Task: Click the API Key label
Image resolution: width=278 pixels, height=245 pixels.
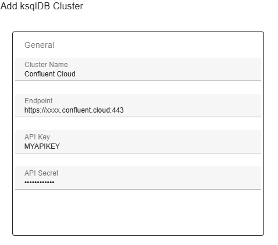Action: pos(37,137)
